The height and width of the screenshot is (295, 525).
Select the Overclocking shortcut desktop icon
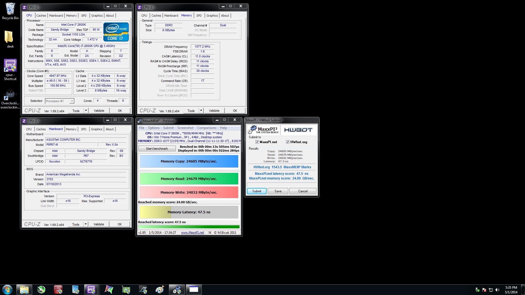pyautogui.click(x=10, y=99)
